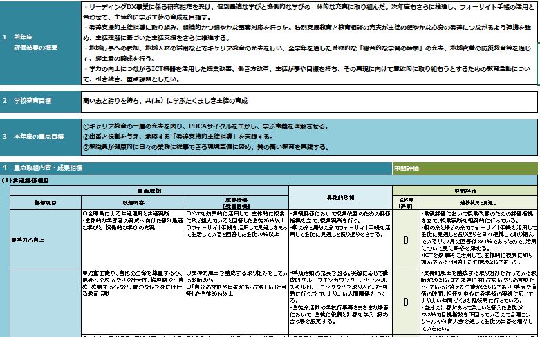The width and height of the screenshot is (540, 337).
Task: Click the '4 重点取組内容・成果指標' section bar
Action: click(196, 168)
